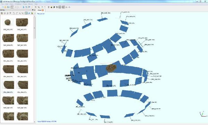The image size is (208, 125).
Task: Click the Open project folder icon
Action: click(x=6, y=7)
